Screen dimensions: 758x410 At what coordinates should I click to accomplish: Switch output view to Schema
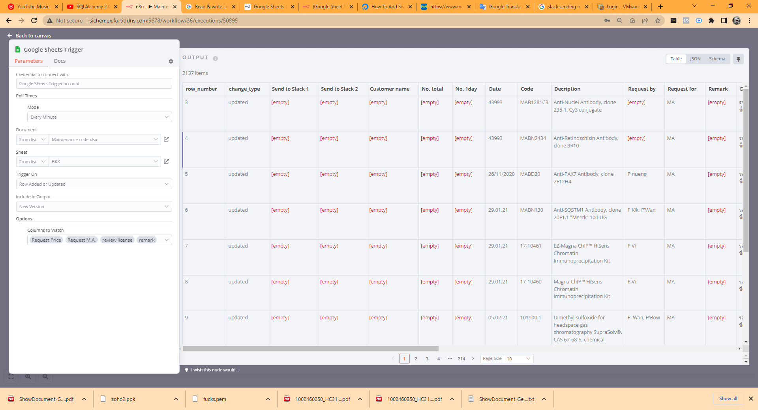click(x=717, y=59)
